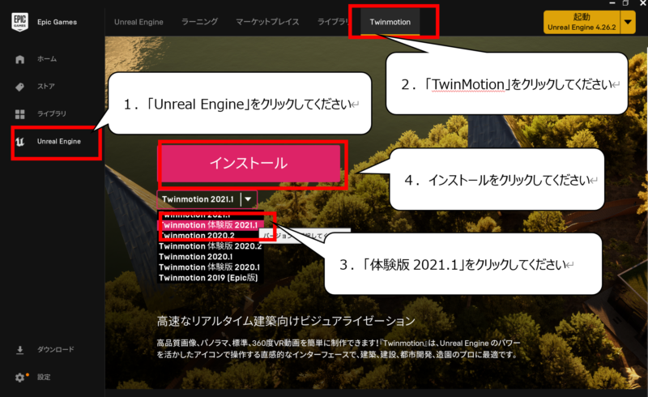Click the pink インストール button

pyautogui.click(x=250, y=164)
